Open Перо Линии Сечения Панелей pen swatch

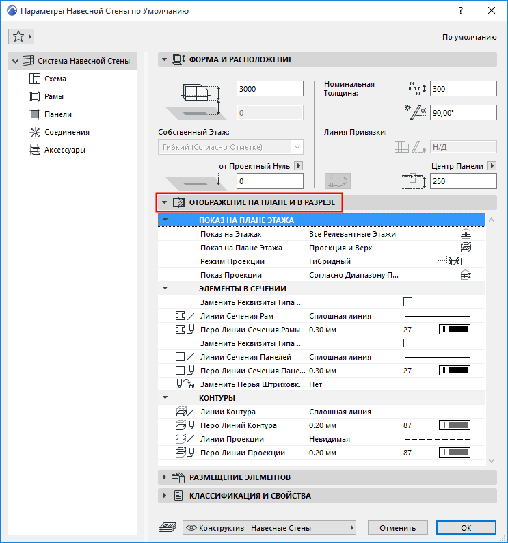[x=455, y=371]
